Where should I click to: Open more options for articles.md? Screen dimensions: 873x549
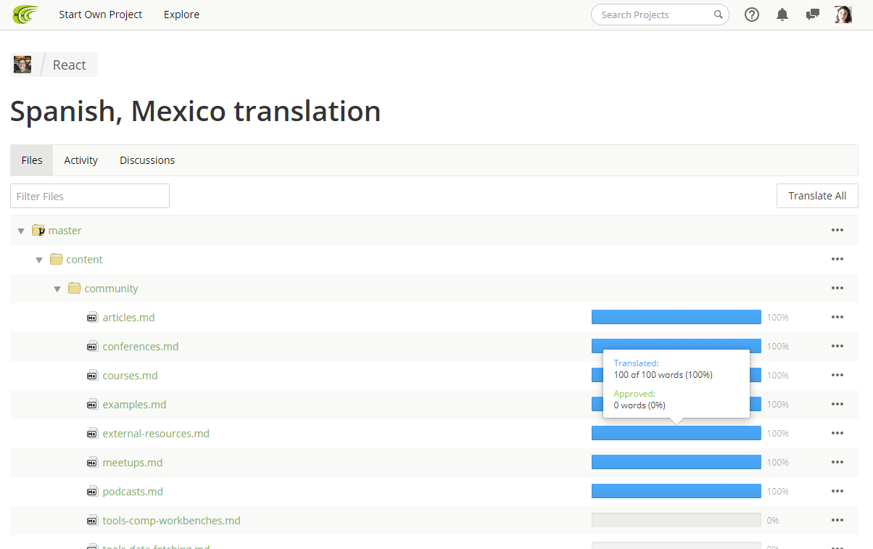point(837,318)
